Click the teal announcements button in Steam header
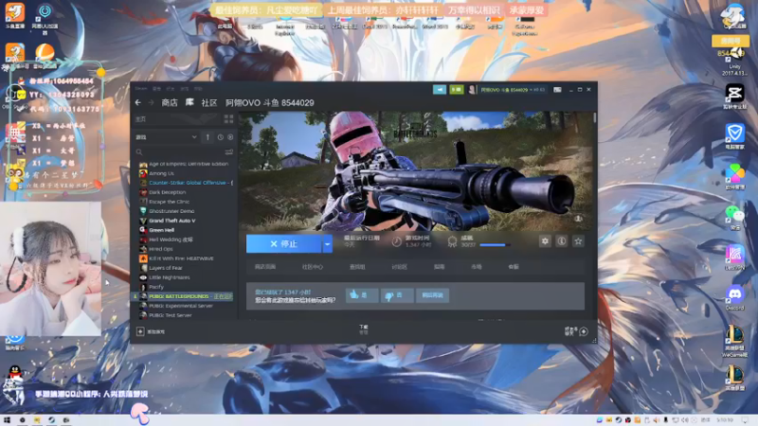This screenshot has width=758, height=426. (440, 89)
